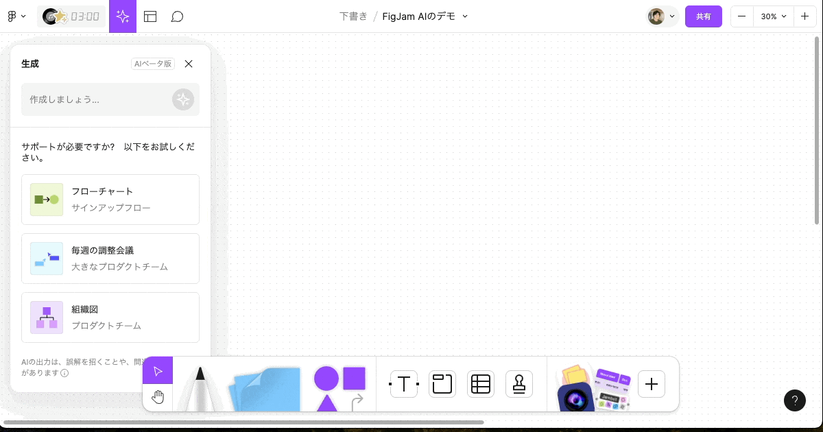Open the account avatar dropdown

pos(660,16)
